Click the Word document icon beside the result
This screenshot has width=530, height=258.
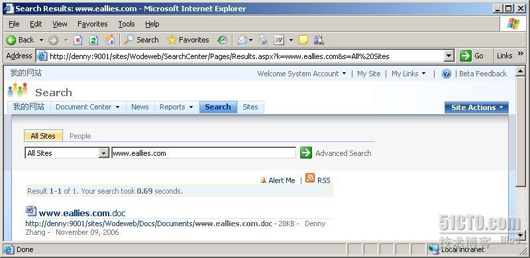coord(31,212)
